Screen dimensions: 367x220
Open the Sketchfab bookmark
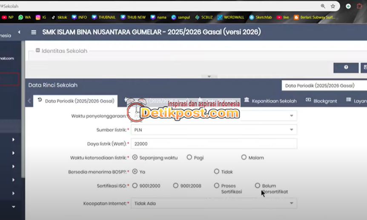[261, 17]
